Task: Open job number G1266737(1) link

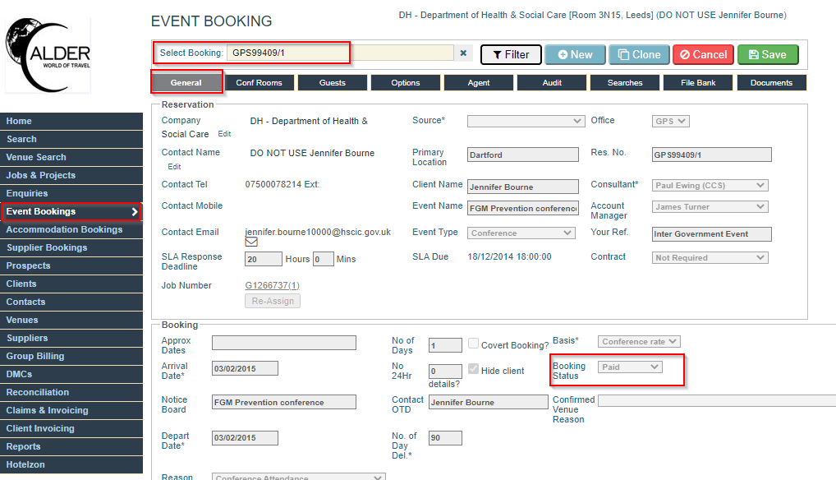Action: point(272,285)
